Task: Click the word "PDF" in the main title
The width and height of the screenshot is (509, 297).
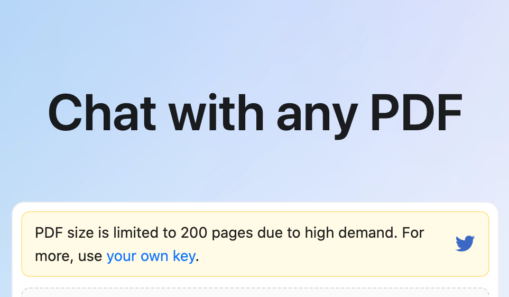Action: click(415, 113)
